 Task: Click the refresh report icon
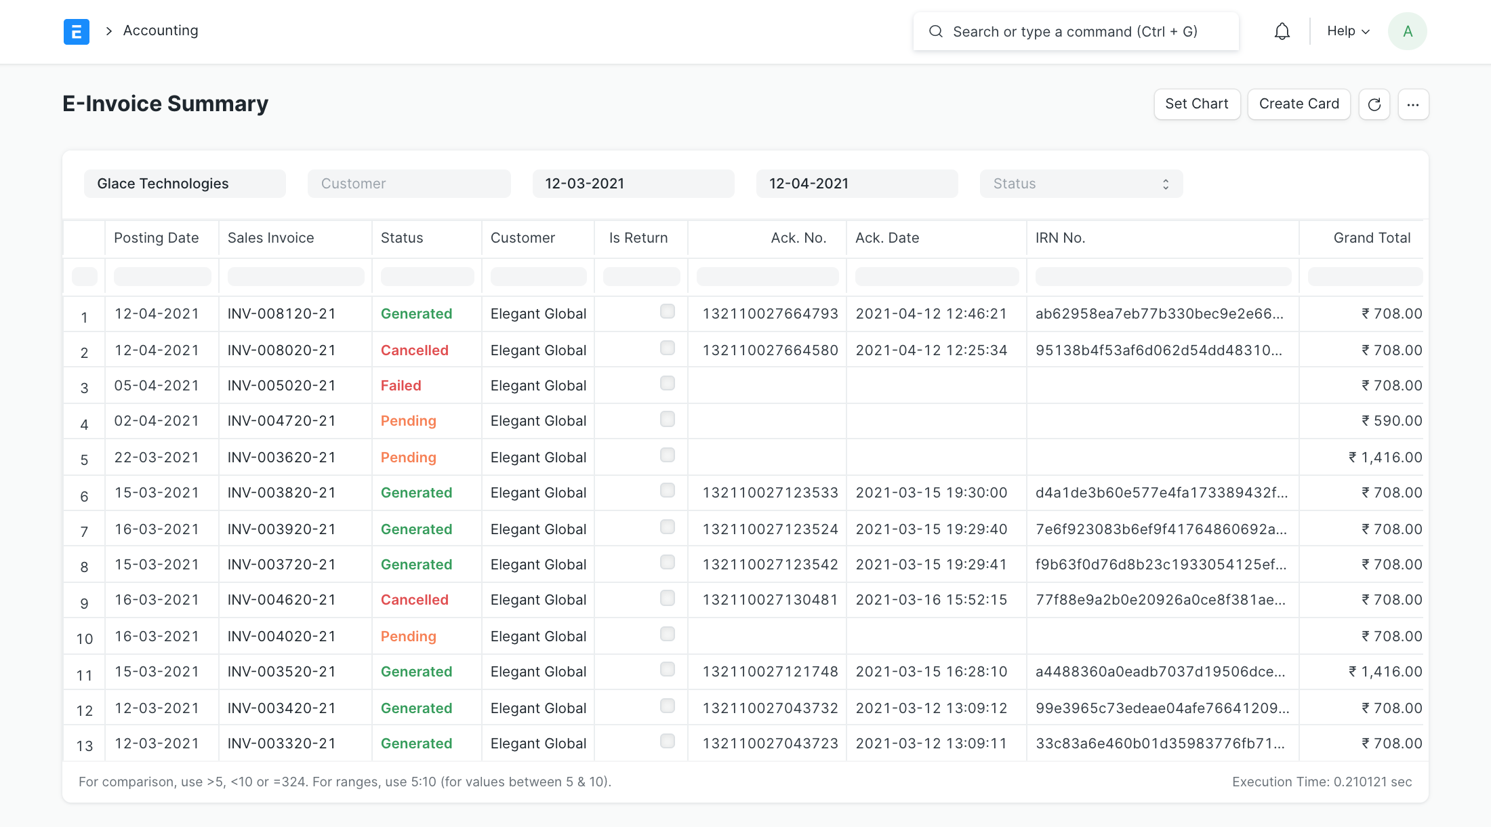coord(1374,104)
